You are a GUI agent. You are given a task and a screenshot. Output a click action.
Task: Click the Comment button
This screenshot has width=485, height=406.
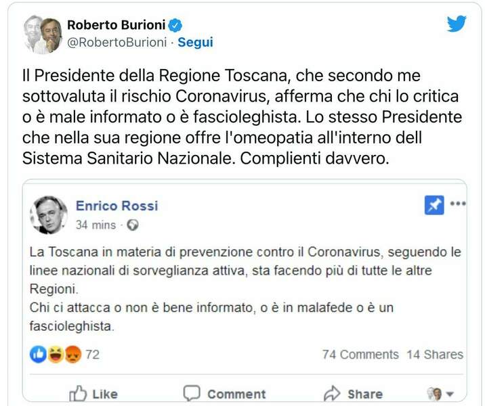(225, 393)
